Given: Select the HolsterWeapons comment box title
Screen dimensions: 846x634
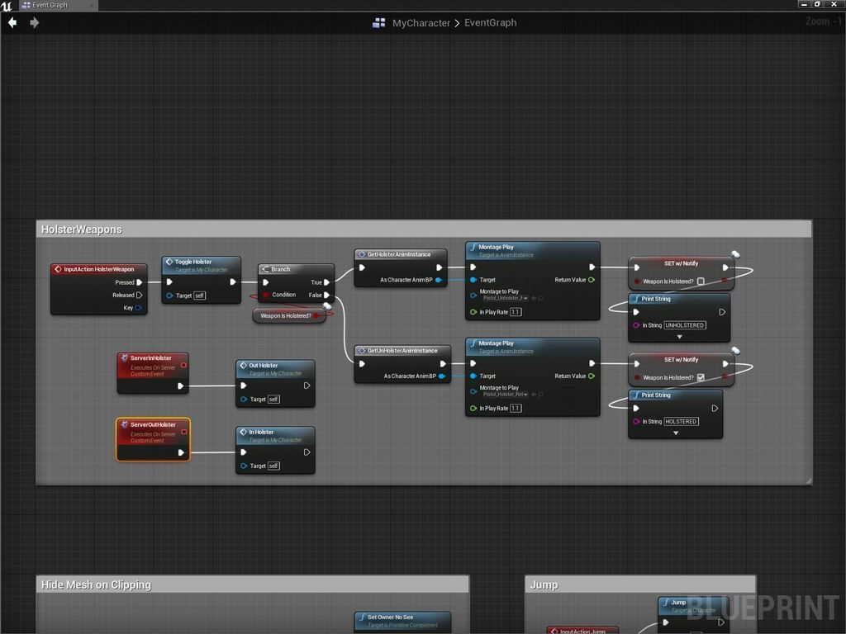Looking at the screenshot, I should (82, 229).
